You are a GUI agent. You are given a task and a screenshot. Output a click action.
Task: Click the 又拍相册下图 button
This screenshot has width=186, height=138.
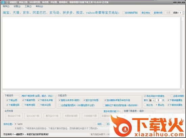[90, 116]
